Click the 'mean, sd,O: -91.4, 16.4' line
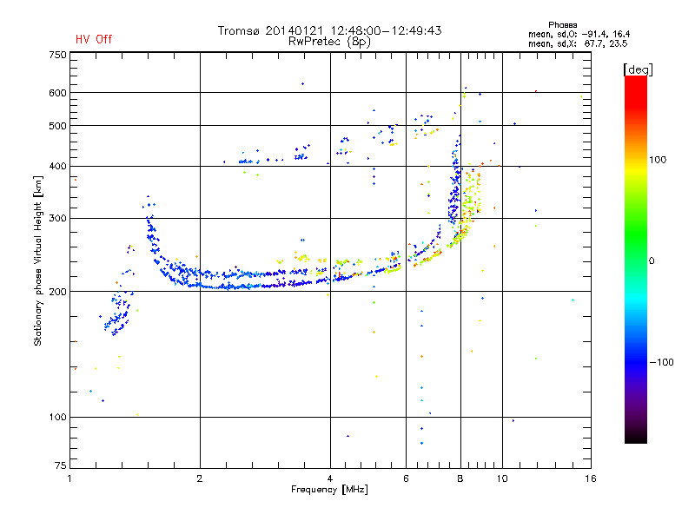The height and width of the screenshot is (521, 695). tap(579, 34)
